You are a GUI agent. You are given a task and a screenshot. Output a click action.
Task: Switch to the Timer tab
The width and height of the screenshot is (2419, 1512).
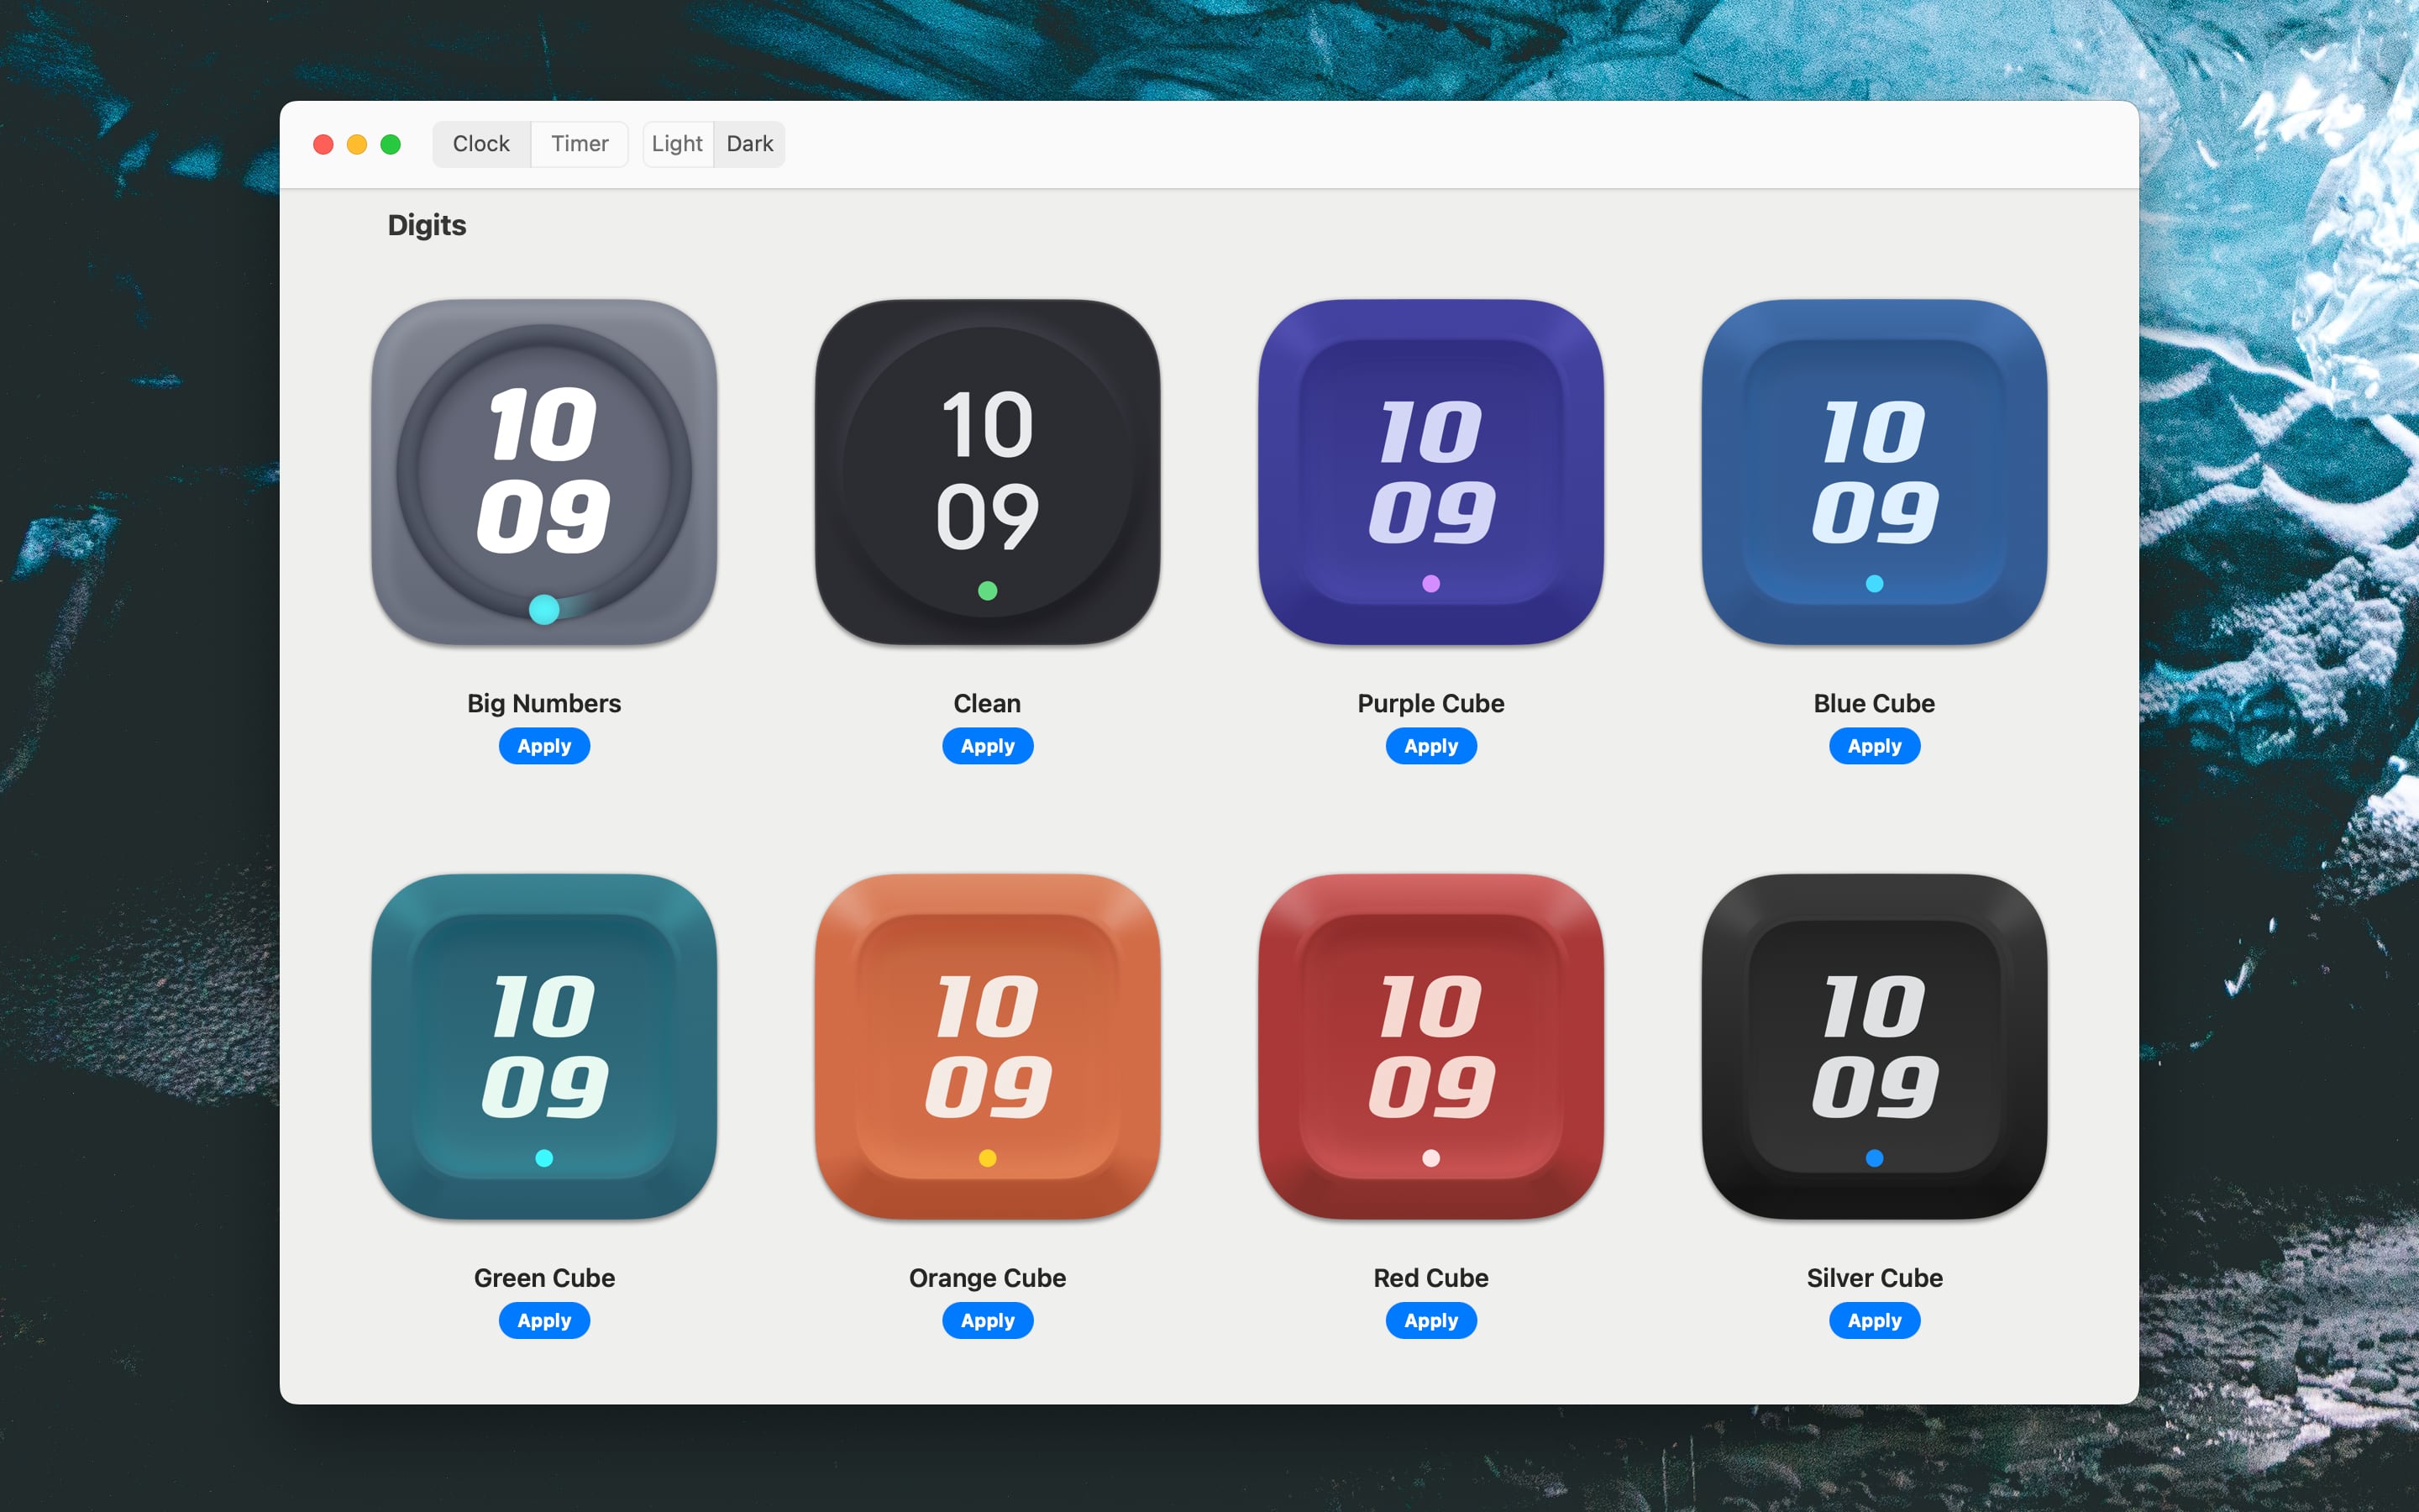click(x=579, y=143)
